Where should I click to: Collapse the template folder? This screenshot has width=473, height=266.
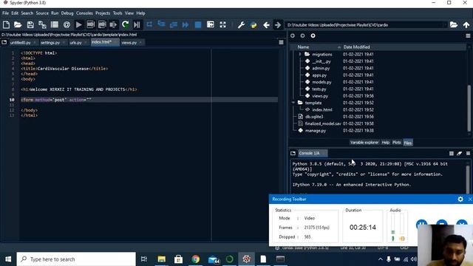point(293,103)
